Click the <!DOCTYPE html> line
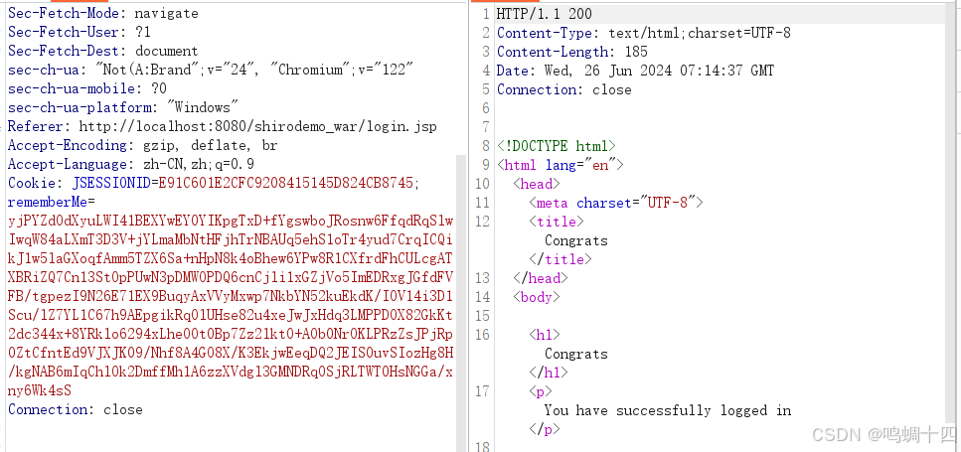961x452 pixels. pos(556,146)
